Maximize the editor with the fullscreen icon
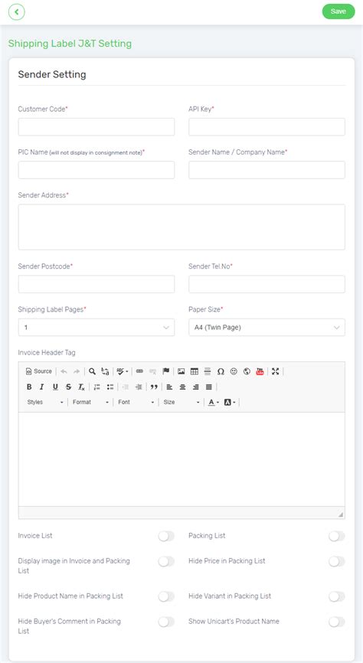The width and height of the screenshot is (363, 663). pyautogui.click(x=276, y=371)
